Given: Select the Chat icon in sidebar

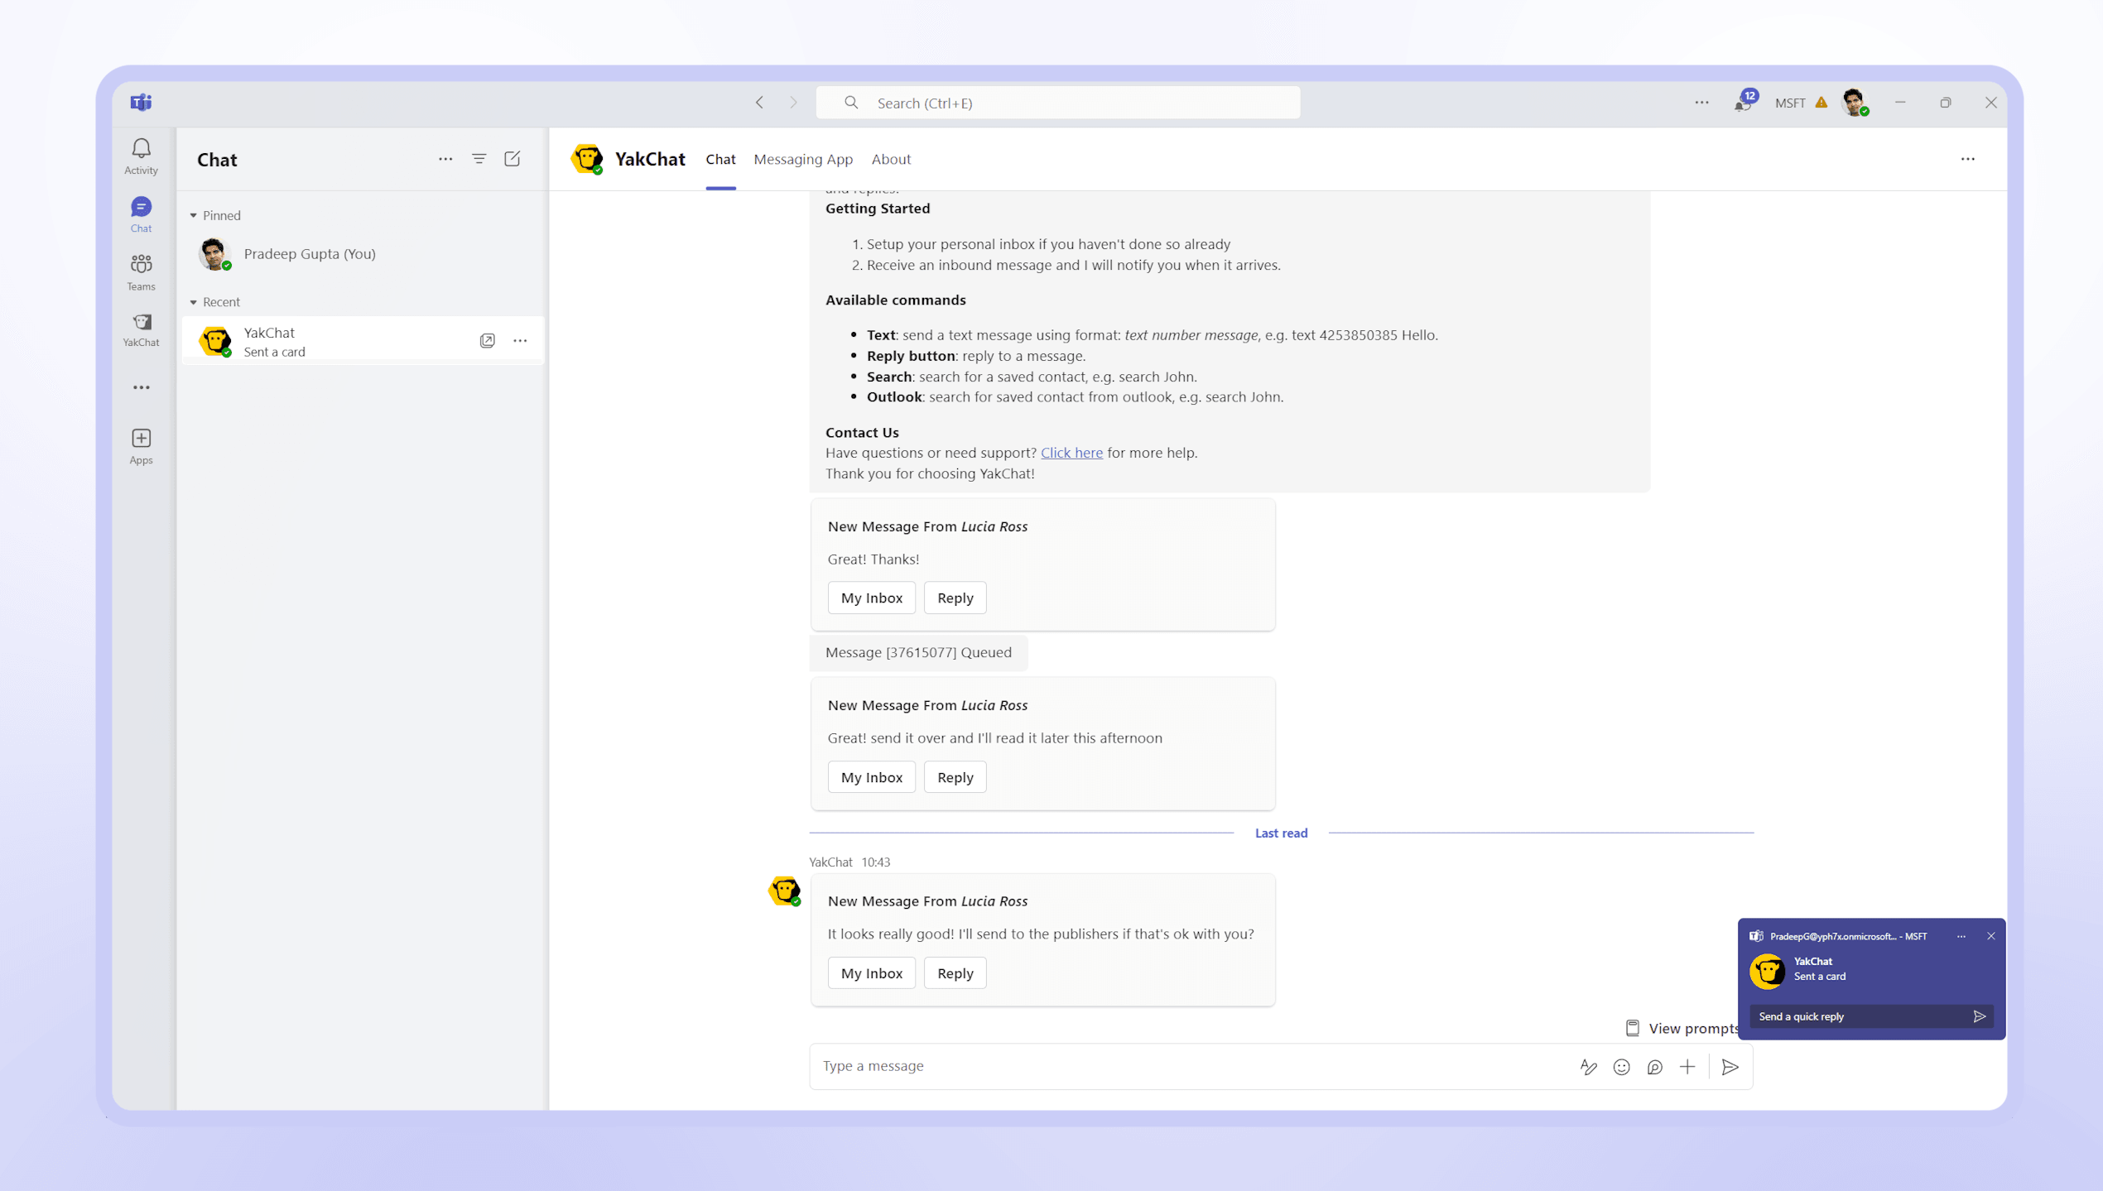Looking at the screenshot, I should 141,214.
